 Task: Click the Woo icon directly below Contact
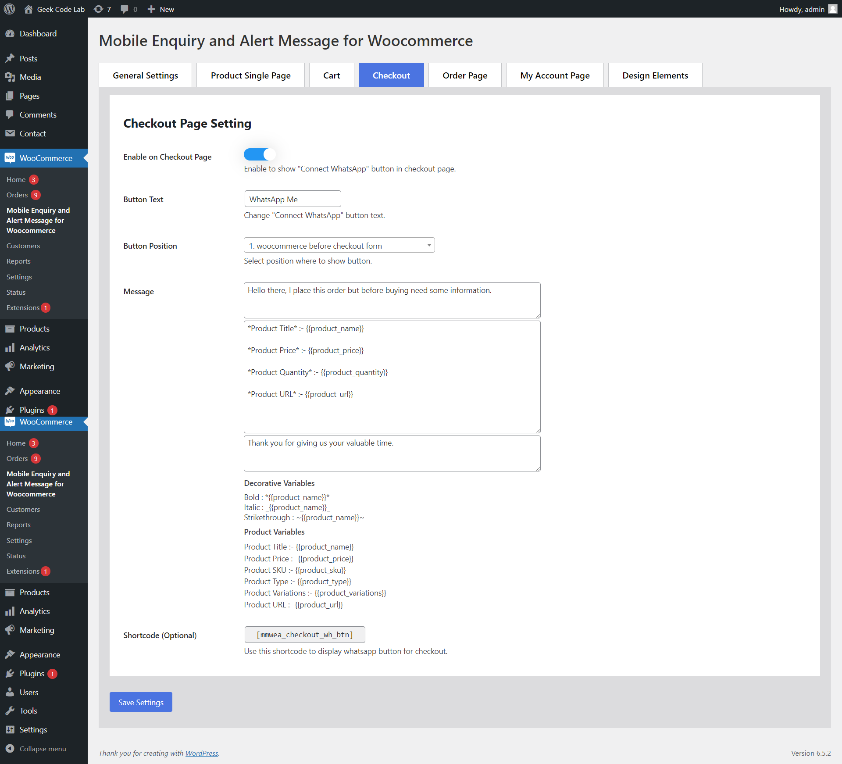coord(10,158)
